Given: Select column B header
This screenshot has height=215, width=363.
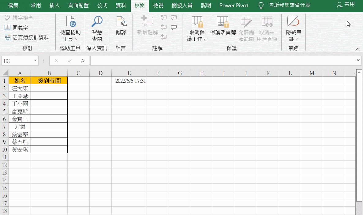Looking at the screenshot, I should pos(49,73).
